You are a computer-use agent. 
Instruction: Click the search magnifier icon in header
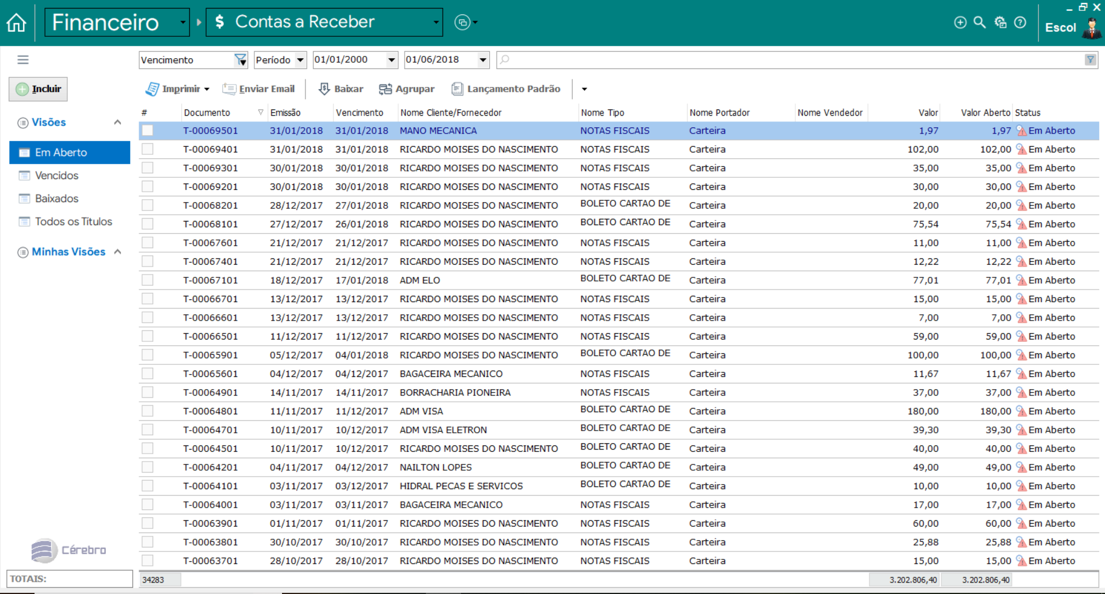tap(979, 22)
